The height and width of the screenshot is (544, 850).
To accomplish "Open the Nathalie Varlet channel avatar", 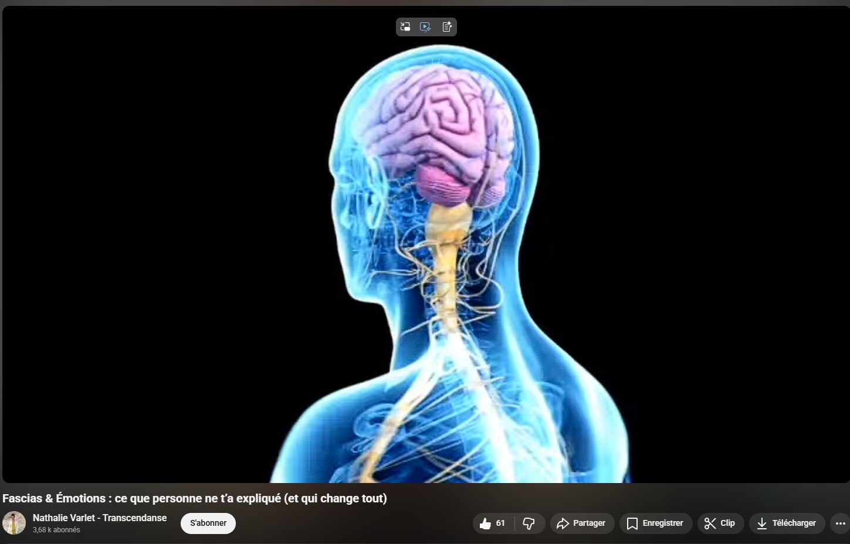I will 14,523.
